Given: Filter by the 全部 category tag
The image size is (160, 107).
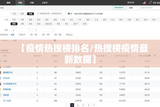Looking at the screenshot, I should click(x=14, y=20).
